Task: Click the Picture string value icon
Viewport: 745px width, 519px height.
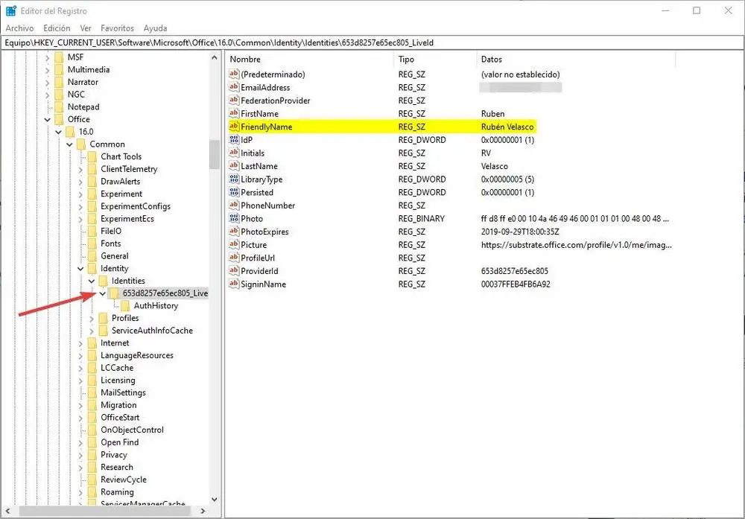Action: pos(234,244)
